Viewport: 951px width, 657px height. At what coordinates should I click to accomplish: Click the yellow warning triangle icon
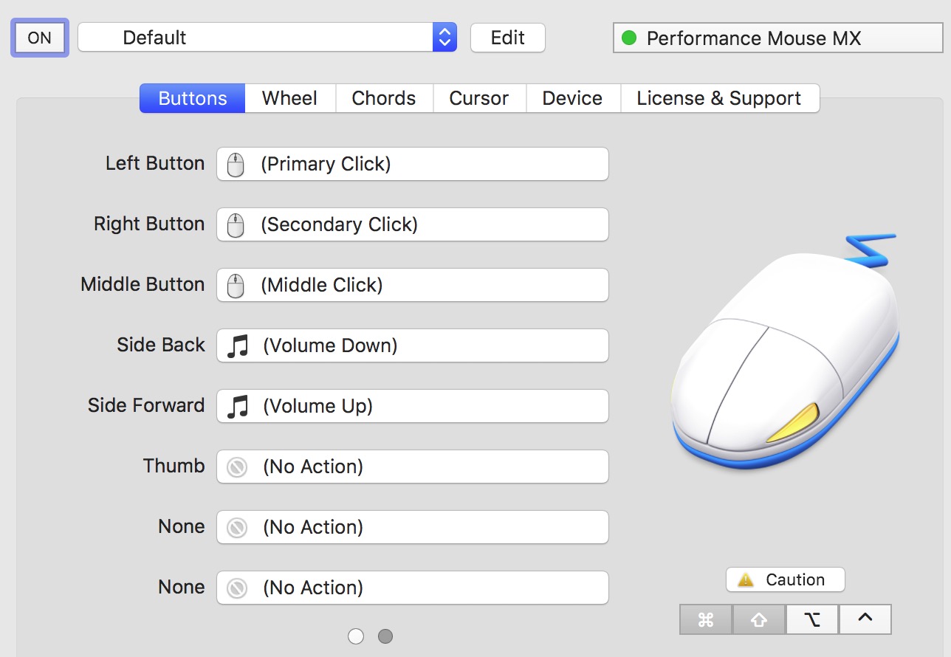(746, 580)
